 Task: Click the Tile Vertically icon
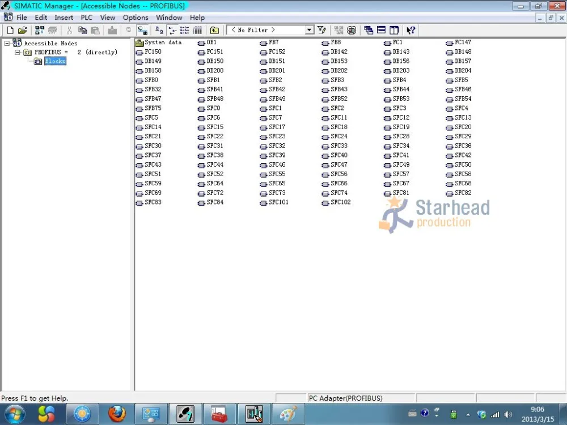[394, 31]
